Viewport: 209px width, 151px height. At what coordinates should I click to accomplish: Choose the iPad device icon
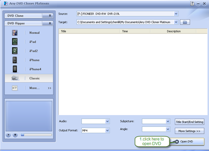click(15, 42)
